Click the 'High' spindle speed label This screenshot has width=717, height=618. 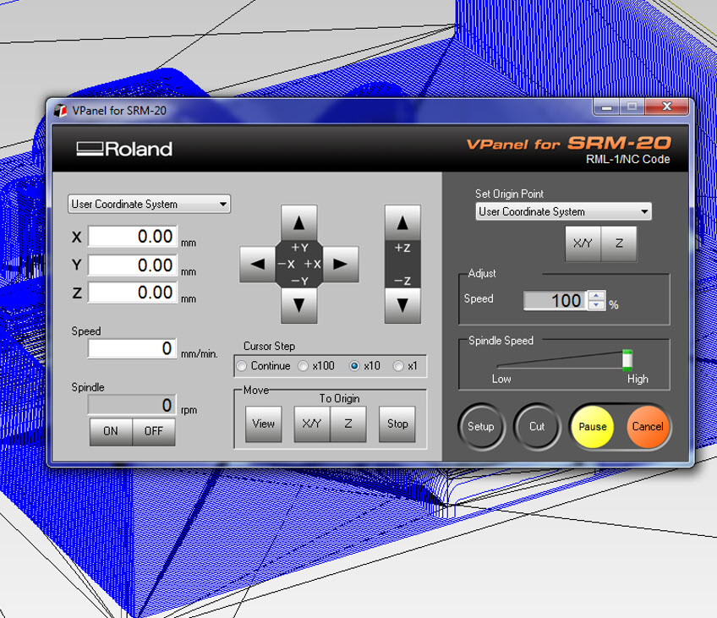[x=638, y=379]
